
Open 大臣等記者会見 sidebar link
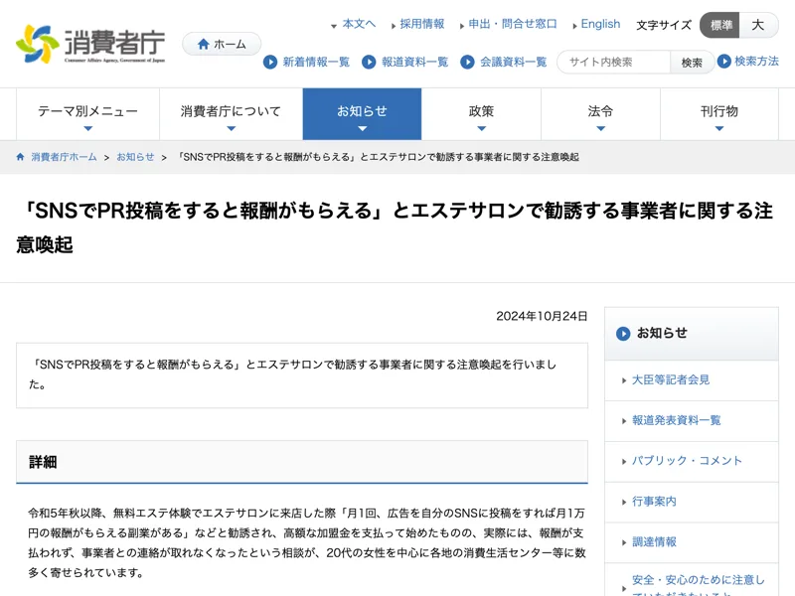[670, 379]
